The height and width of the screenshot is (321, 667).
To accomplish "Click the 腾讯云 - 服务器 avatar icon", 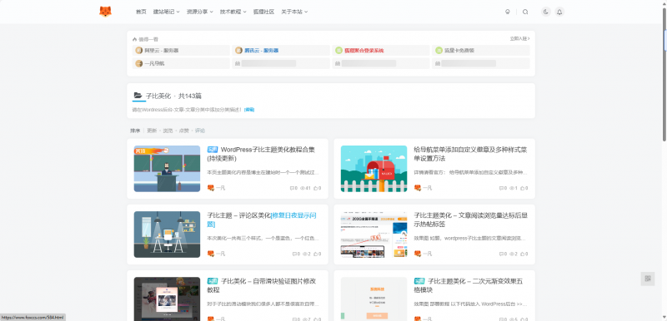I will [238, 51].
